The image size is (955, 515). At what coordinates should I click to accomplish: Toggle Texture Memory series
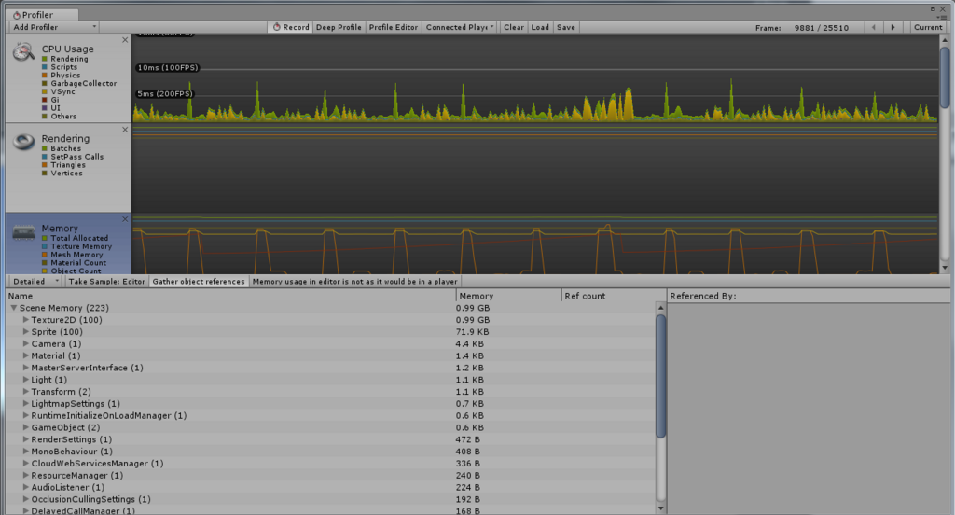click(45, 247)
